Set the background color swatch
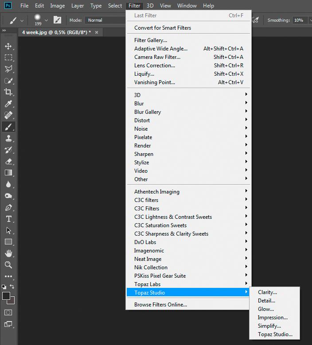The image size is (312, 345). (12, 302)
